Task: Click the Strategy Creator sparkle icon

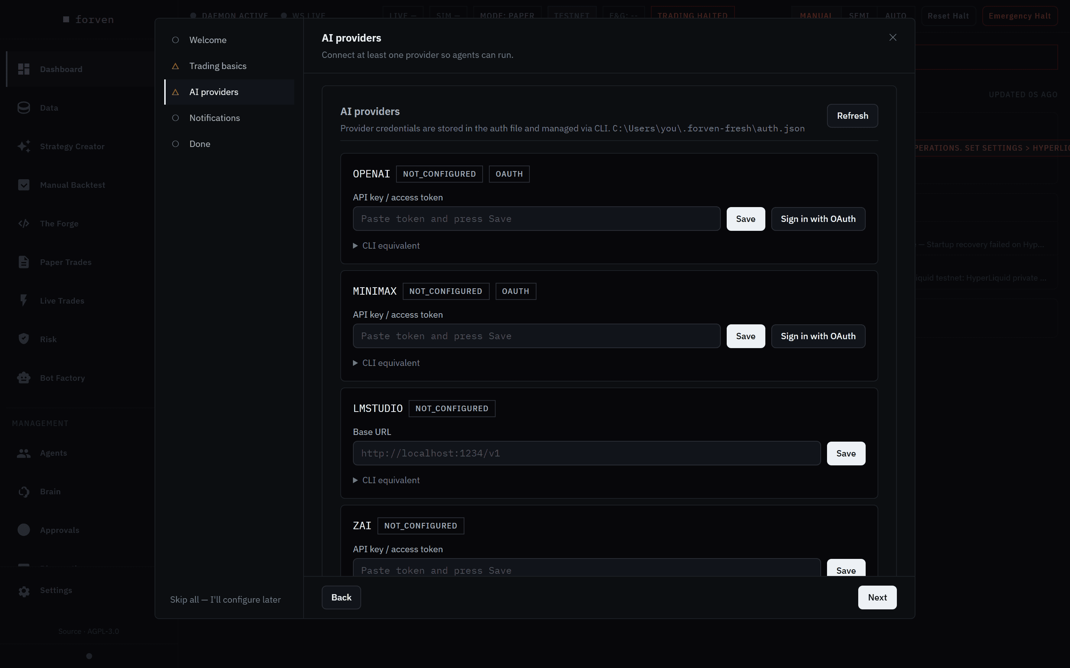Action: tap(24, 146)
